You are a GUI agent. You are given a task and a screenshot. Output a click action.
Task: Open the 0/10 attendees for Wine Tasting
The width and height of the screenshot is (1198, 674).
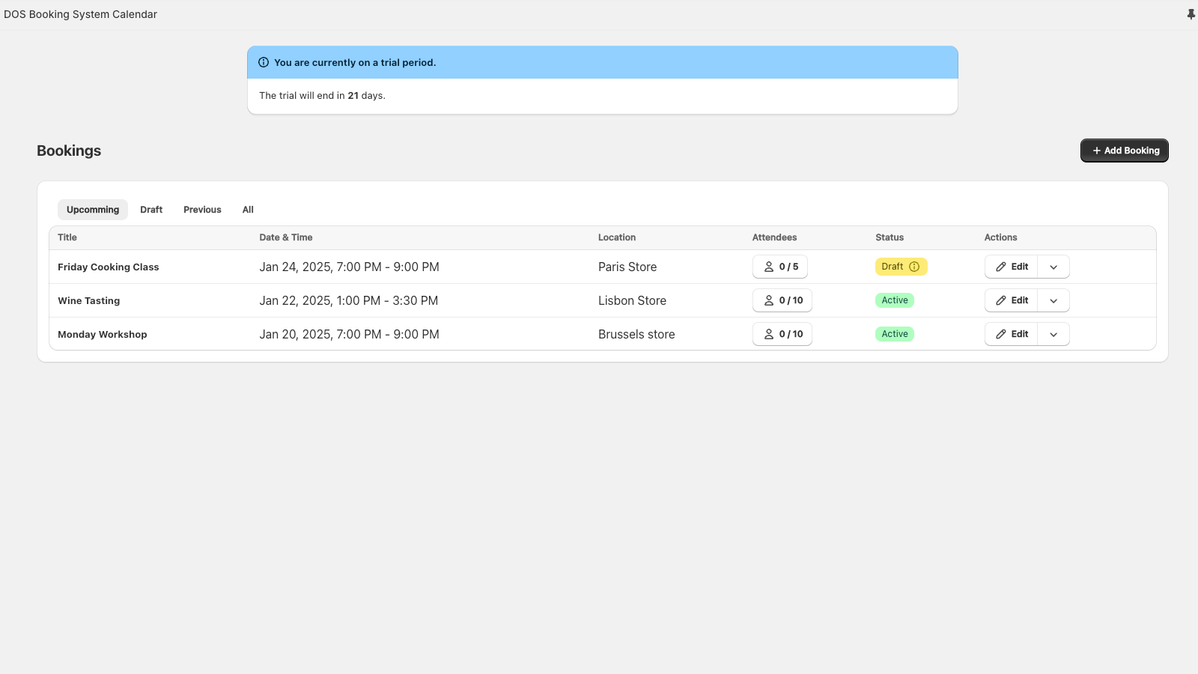click(x=782, y=300)
